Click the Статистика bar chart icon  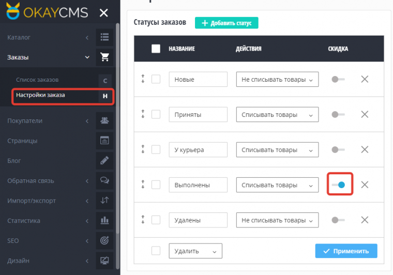pos(104,221)
